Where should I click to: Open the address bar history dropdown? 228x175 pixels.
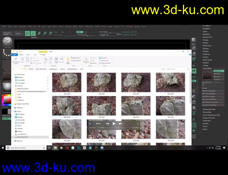click(x=161, y=69)
